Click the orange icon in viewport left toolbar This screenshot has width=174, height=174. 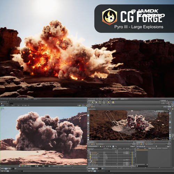88,135
